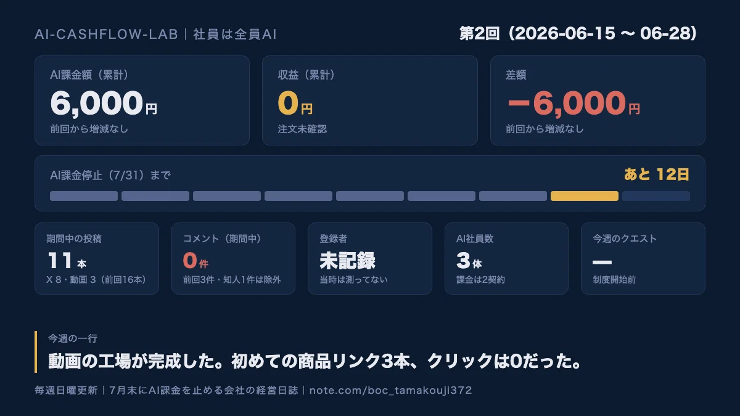Screen dimensions: 740x416
Task: Click the last dark empty progress segment
Action: point(656,196)
